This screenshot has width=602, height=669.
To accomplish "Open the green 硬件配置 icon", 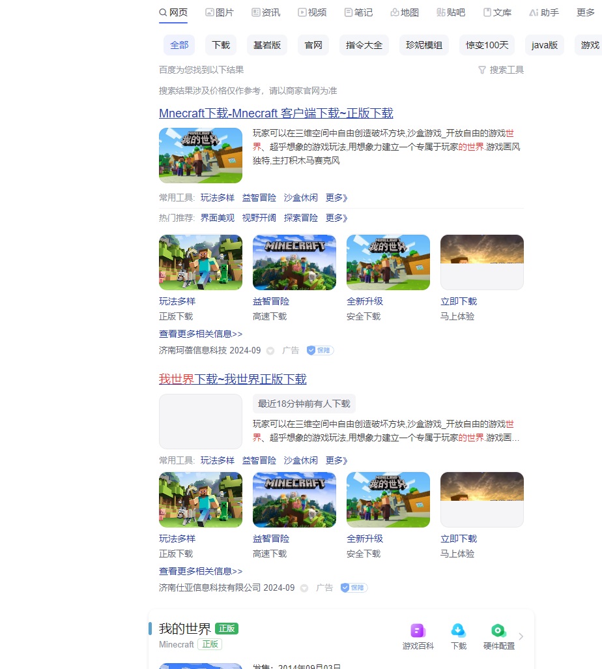I will pos(498,631).
